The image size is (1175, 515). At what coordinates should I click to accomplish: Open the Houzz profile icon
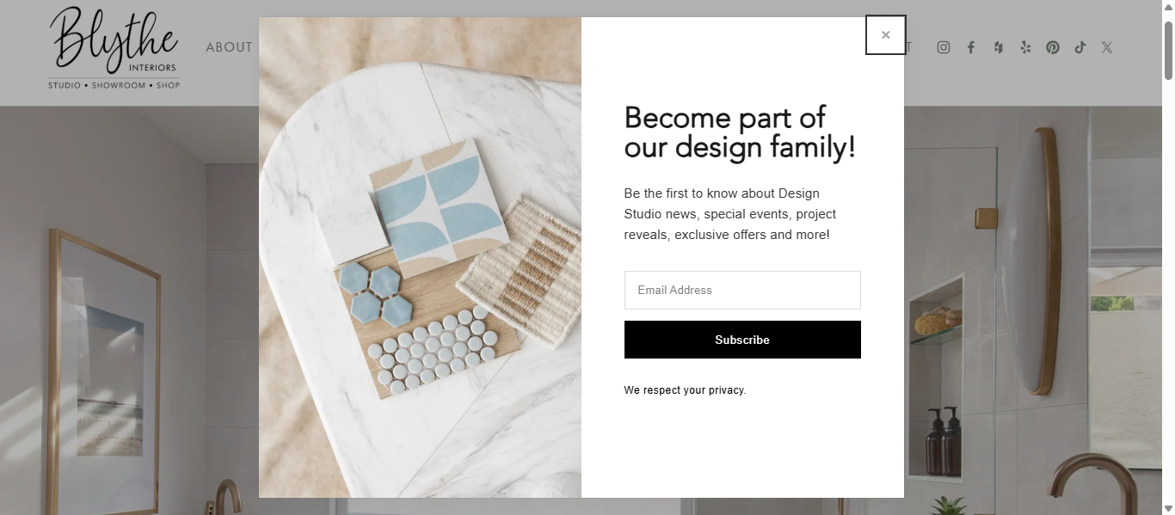(998, 47)
